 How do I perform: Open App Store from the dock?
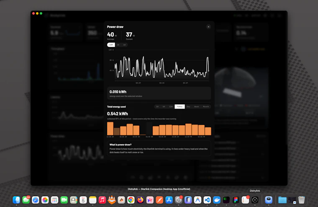[x=169, y=200]
